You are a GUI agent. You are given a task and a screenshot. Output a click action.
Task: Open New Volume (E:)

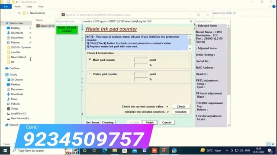20,118
